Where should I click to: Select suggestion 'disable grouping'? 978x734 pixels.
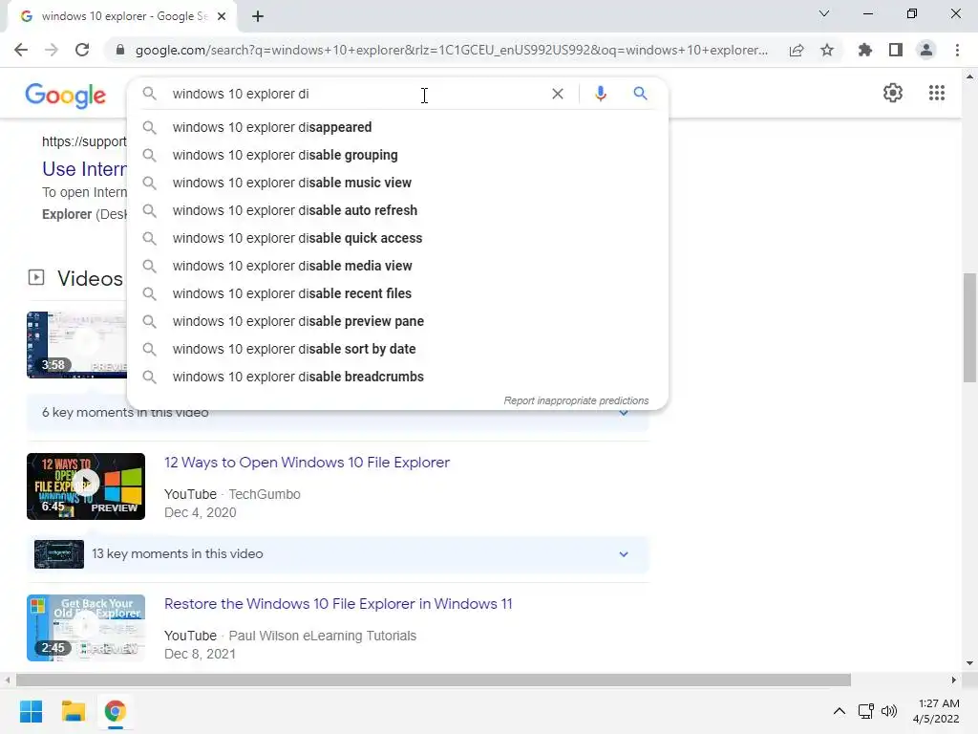pos(397,155)
